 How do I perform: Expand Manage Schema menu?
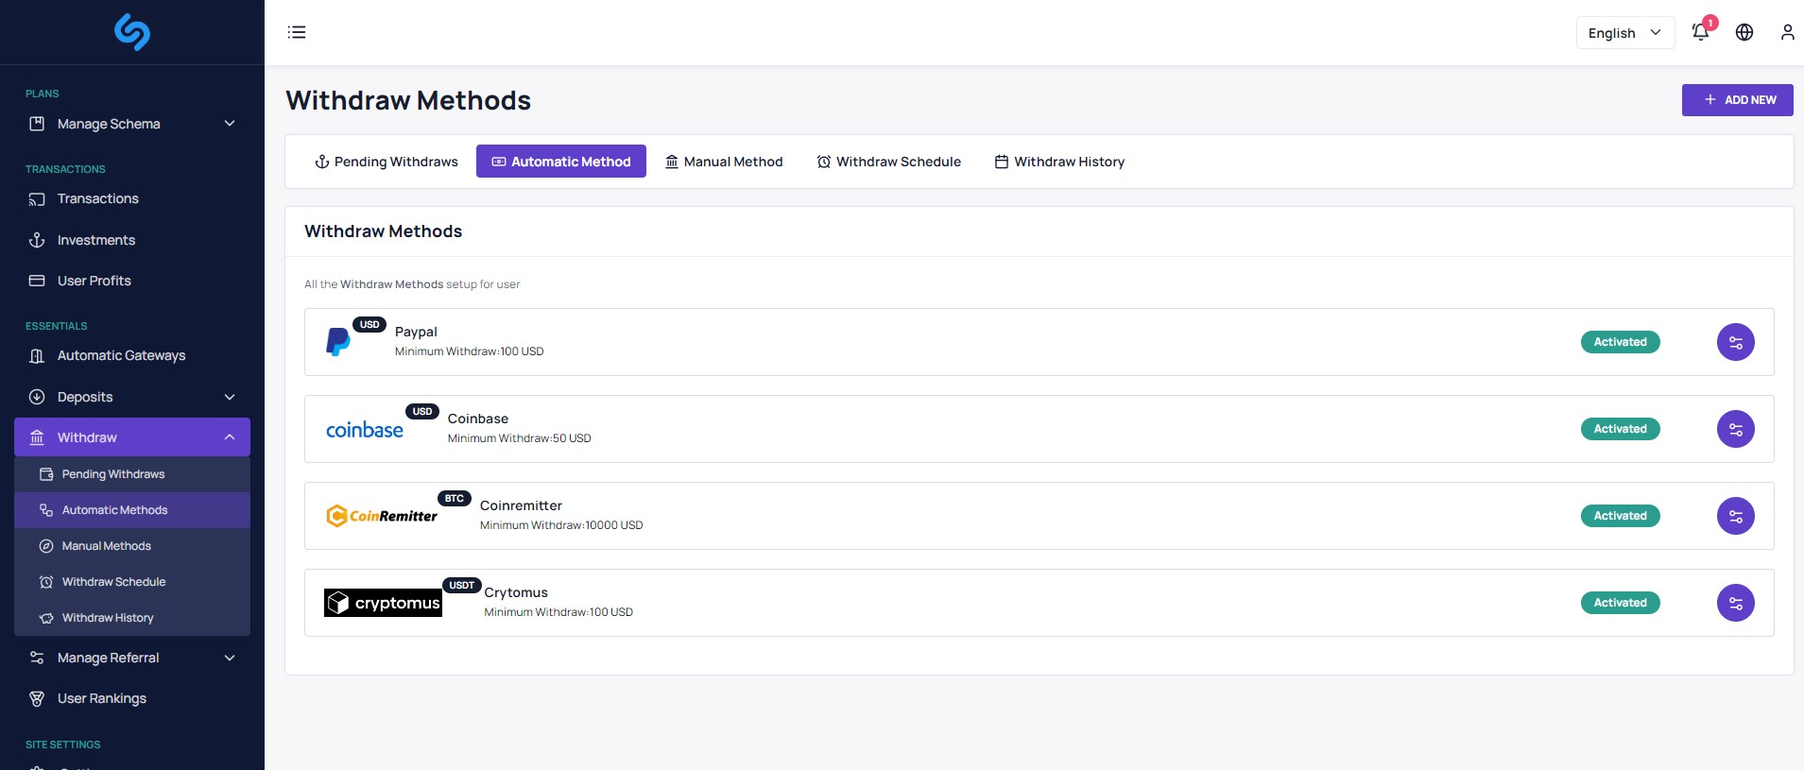pyautogui.click(x=132, y=124)
